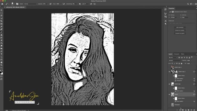Open the layer filter Kind dropdown
This screenshot has width=197, height=111.
(x=173, y=58)
